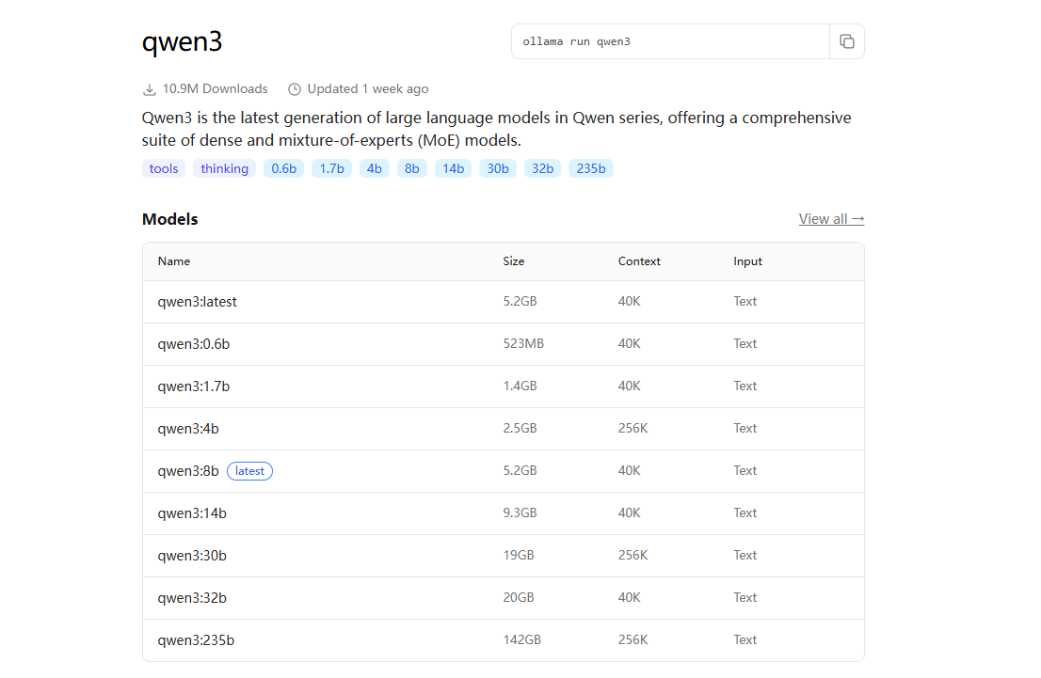Click the 235b size tag
The image size is (1041, 678).
pos(590,168)
